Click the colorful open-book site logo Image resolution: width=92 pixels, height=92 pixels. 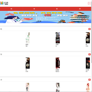pos(4,3)
